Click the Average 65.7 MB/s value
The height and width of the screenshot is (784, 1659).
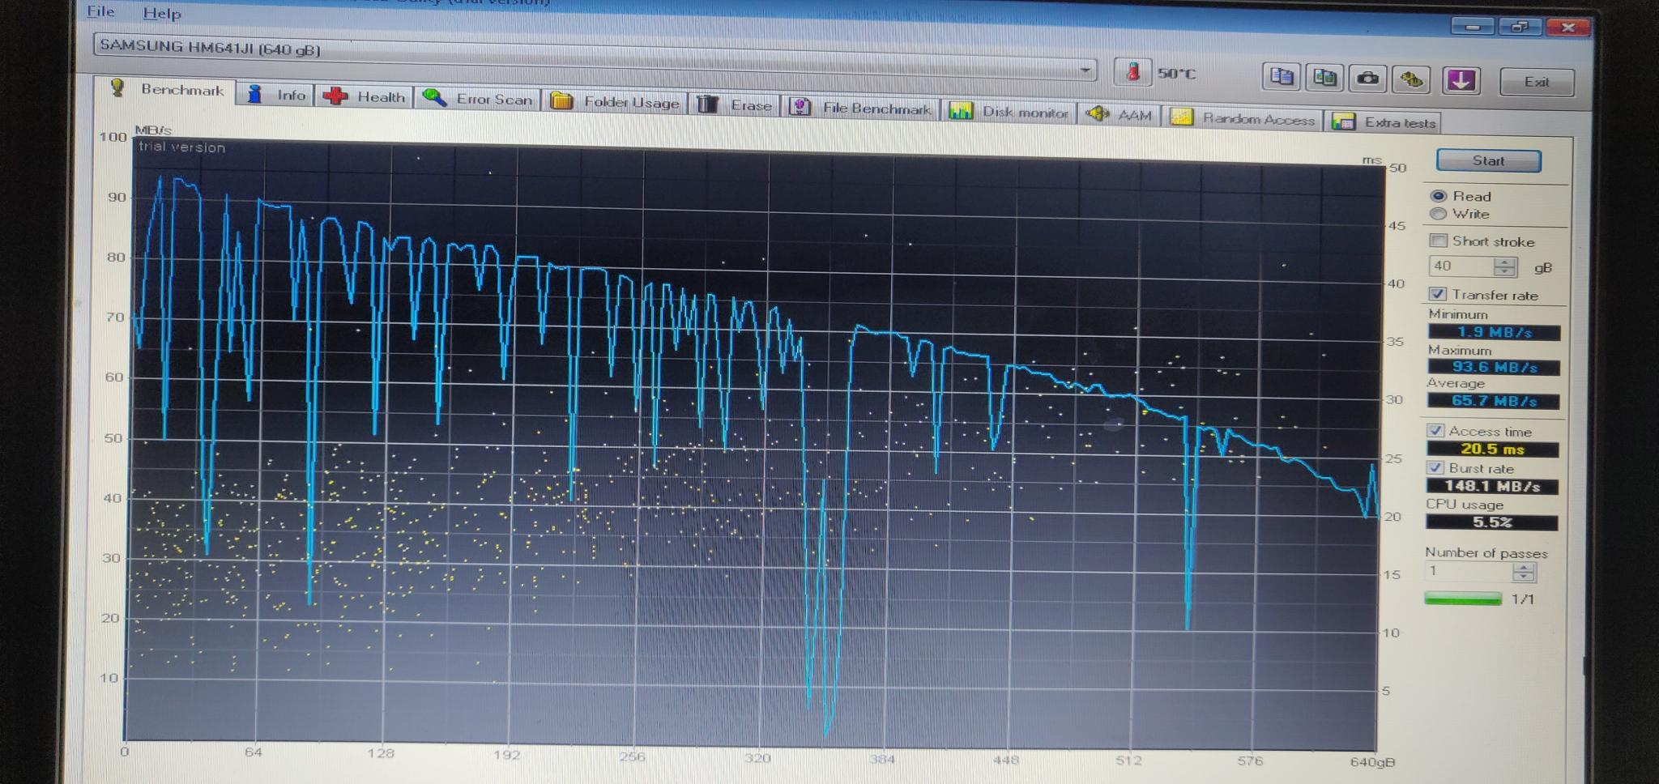click(1494, 401)
